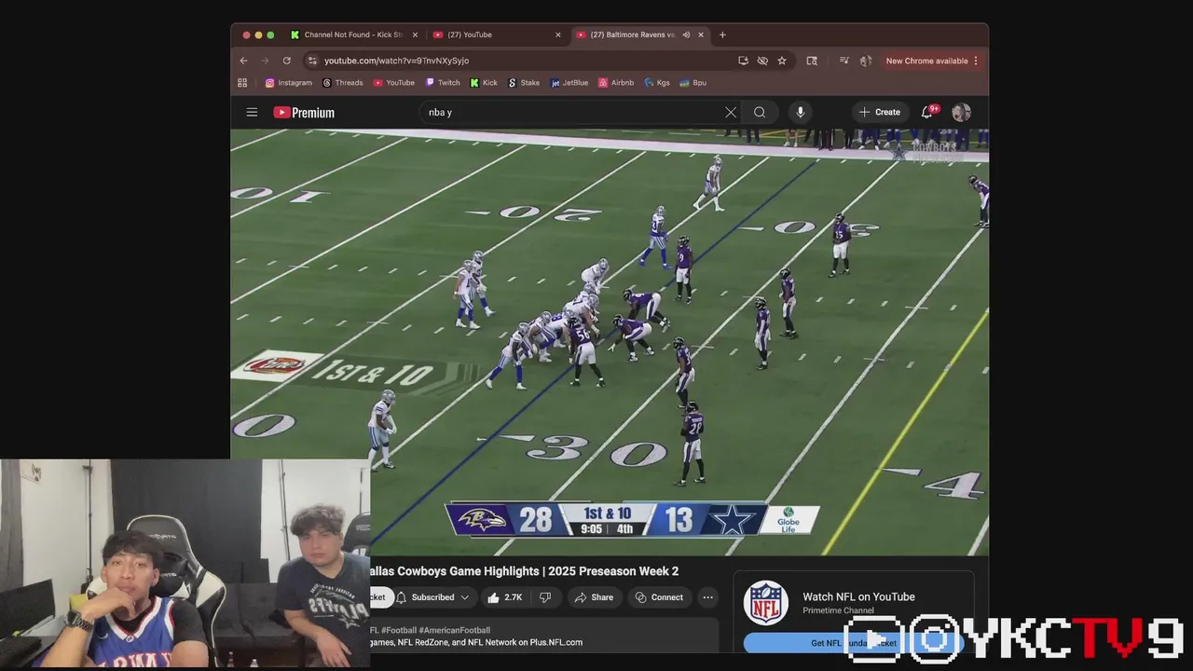Go back with the browser back arrow
This screenshot has width=1193, height=671.
243,61
